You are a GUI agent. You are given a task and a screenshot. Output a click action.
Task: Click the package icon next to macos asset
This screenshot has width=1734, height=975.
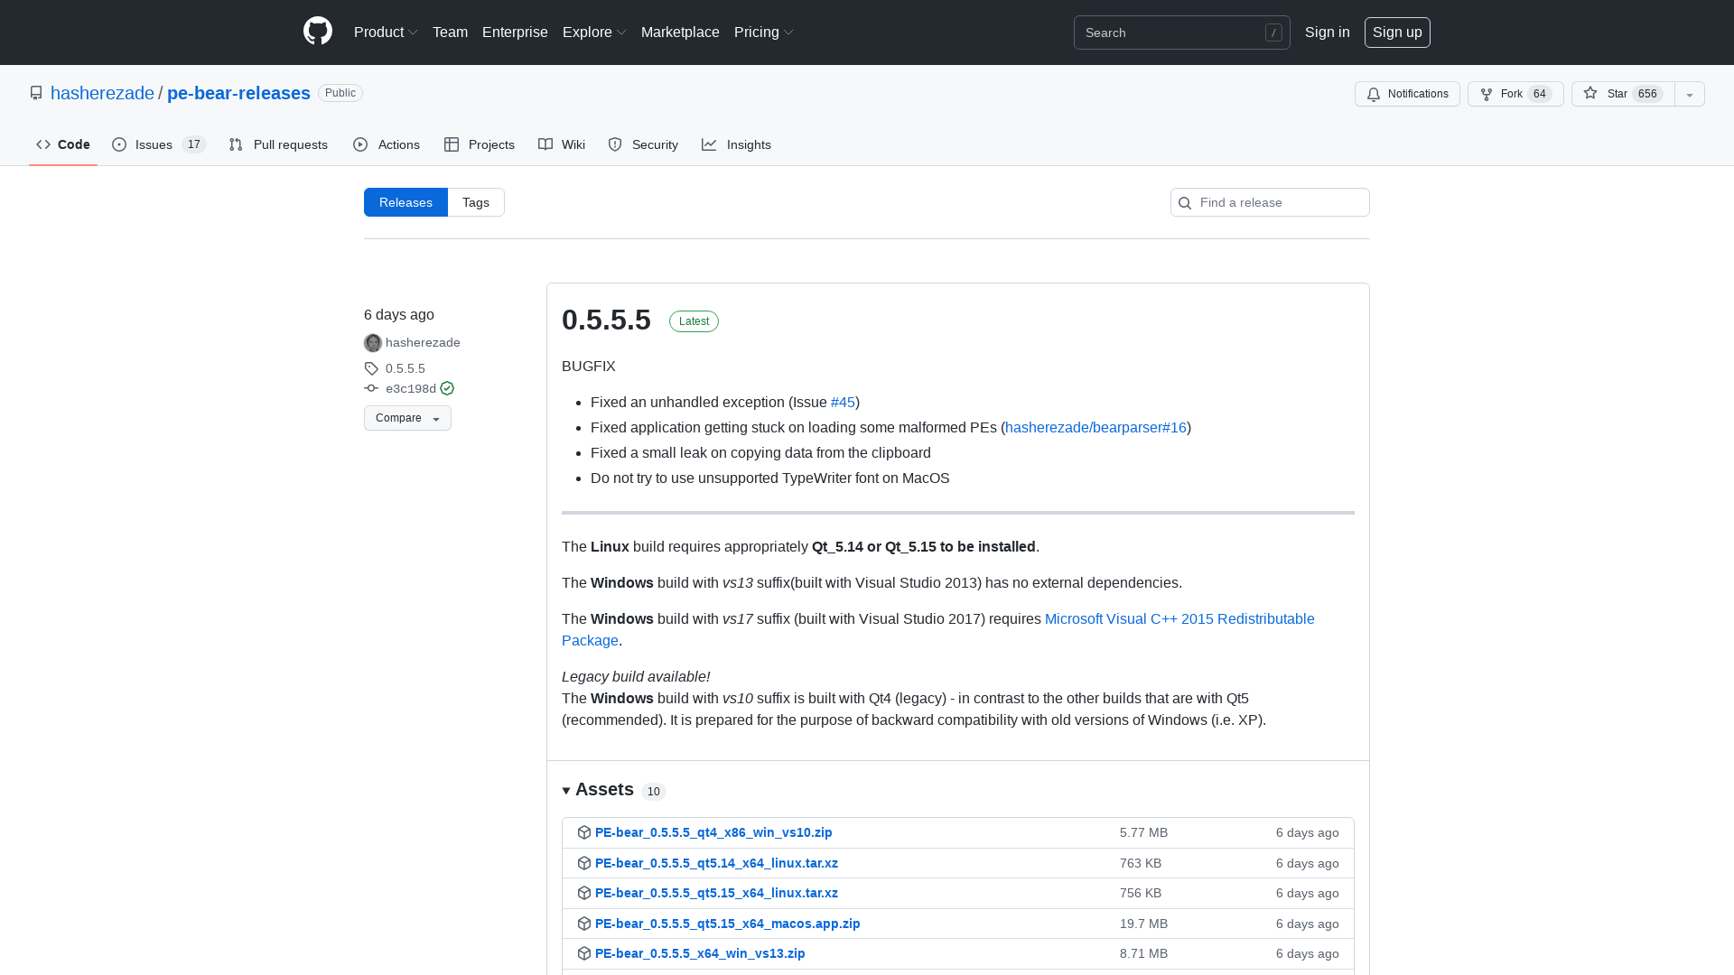[583, 924]
